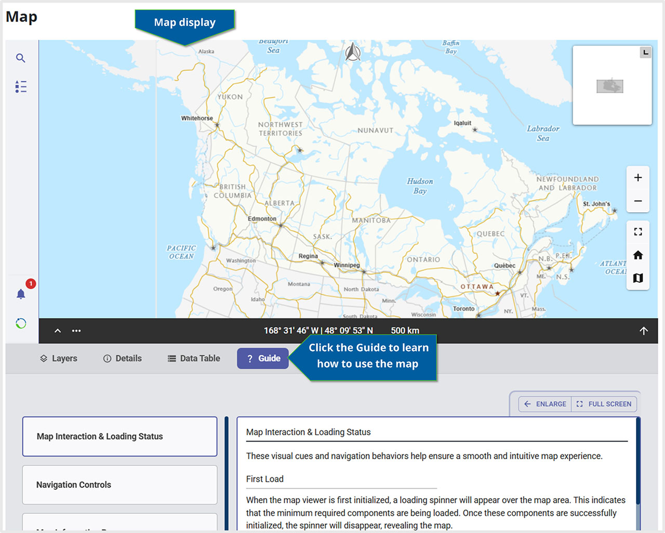Click the search magnifier icon in sidebar

21,58
